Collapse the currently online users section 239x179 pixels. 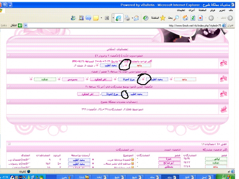[x=8, y=56]
